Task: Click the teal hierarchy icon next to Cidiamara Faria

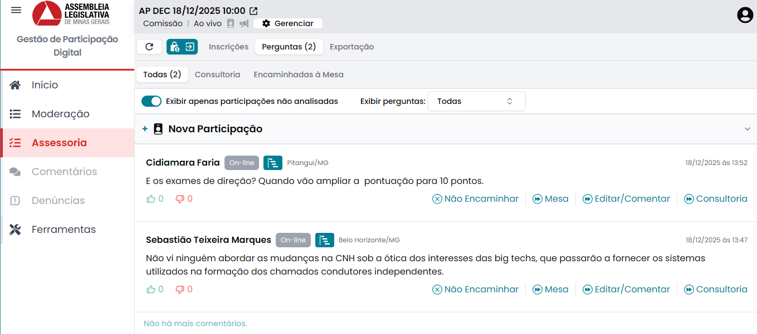Action: 273,163
